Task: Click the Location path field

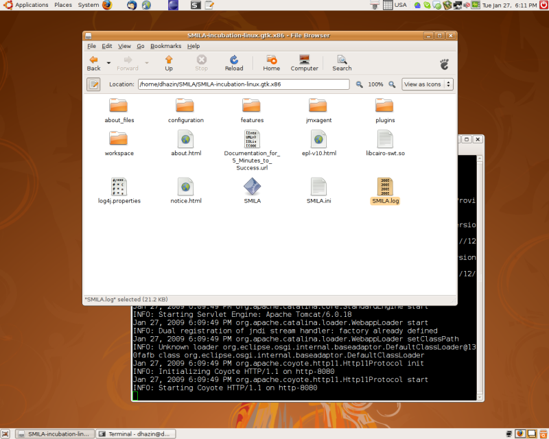Action: 244,84
